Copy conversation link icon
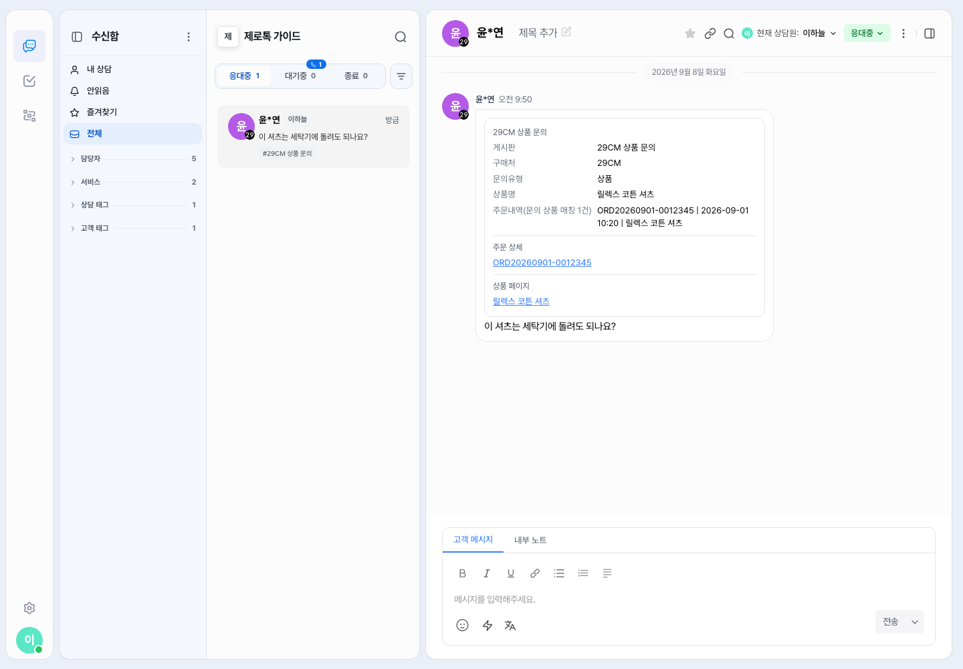Viewport: 963px width, 669px height. coord(710,33)
